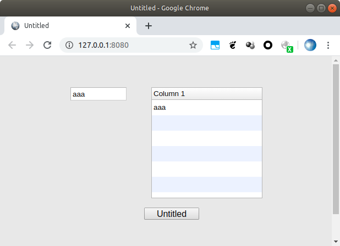Bookmark this page with the star
Viewport: 340px width, 246px height.
tap(193, 45)
